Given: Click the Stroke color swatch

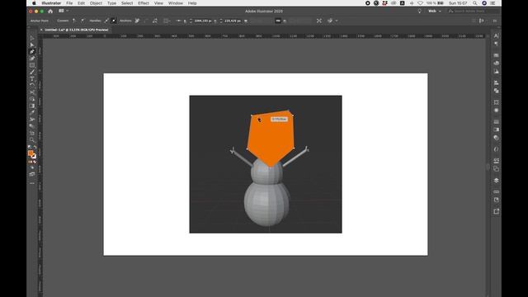Looking at the screenshot, I should [x=34, y=156].
